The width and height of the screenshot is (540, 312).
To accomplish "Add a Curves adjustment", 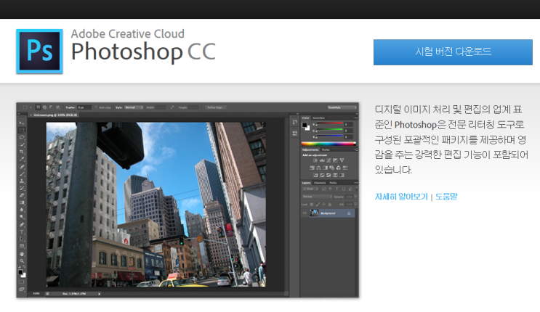I will click(x=329, y=160).
